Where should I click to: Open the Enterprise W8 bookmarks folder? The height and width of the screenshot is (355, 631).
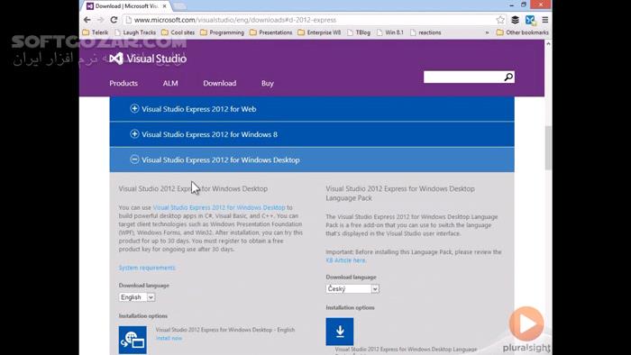(319, 32)
